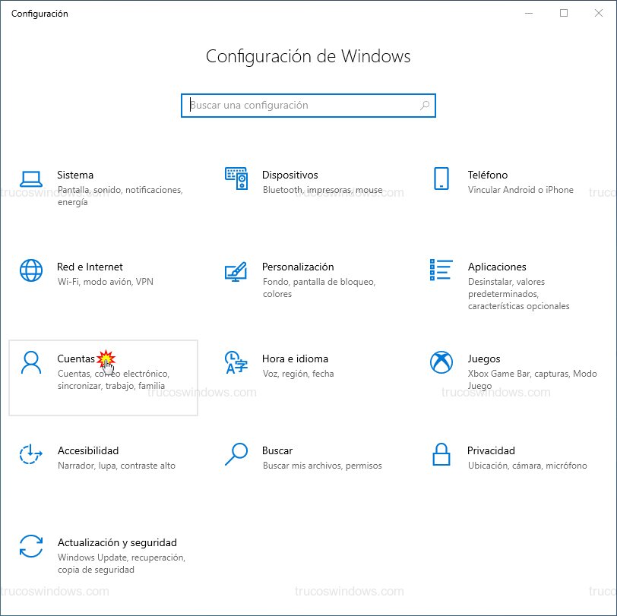Viewport: 617px width, 616px height.
Task: Select the Teléfono phone icon
Action: pyautogui.click(x=441, y=178)
